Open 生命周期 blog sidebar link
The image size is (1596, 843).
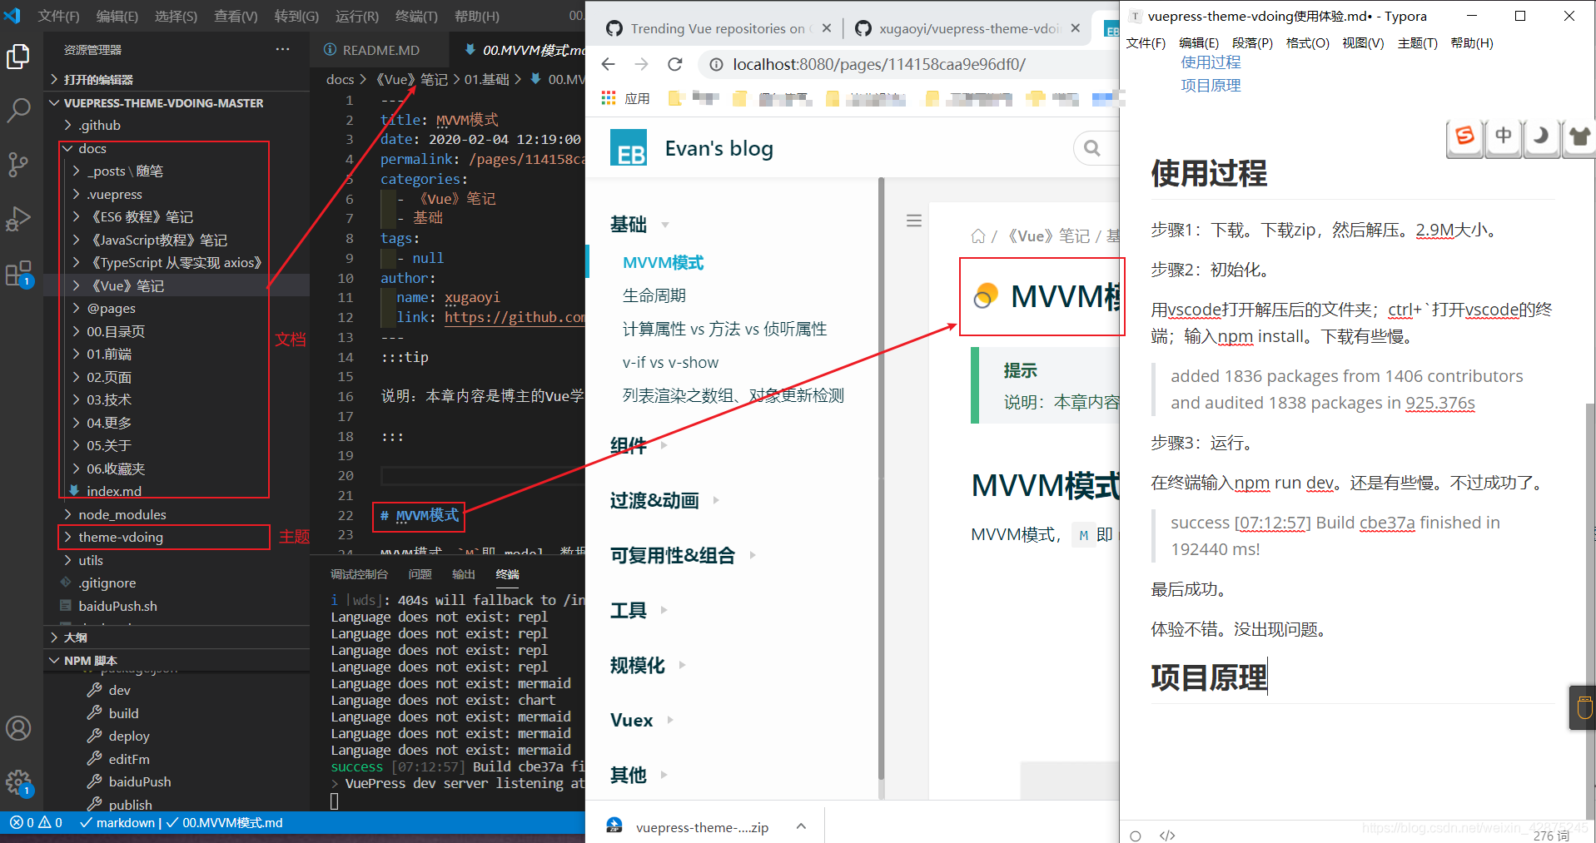pyautogui.click(x=654, y=295)
